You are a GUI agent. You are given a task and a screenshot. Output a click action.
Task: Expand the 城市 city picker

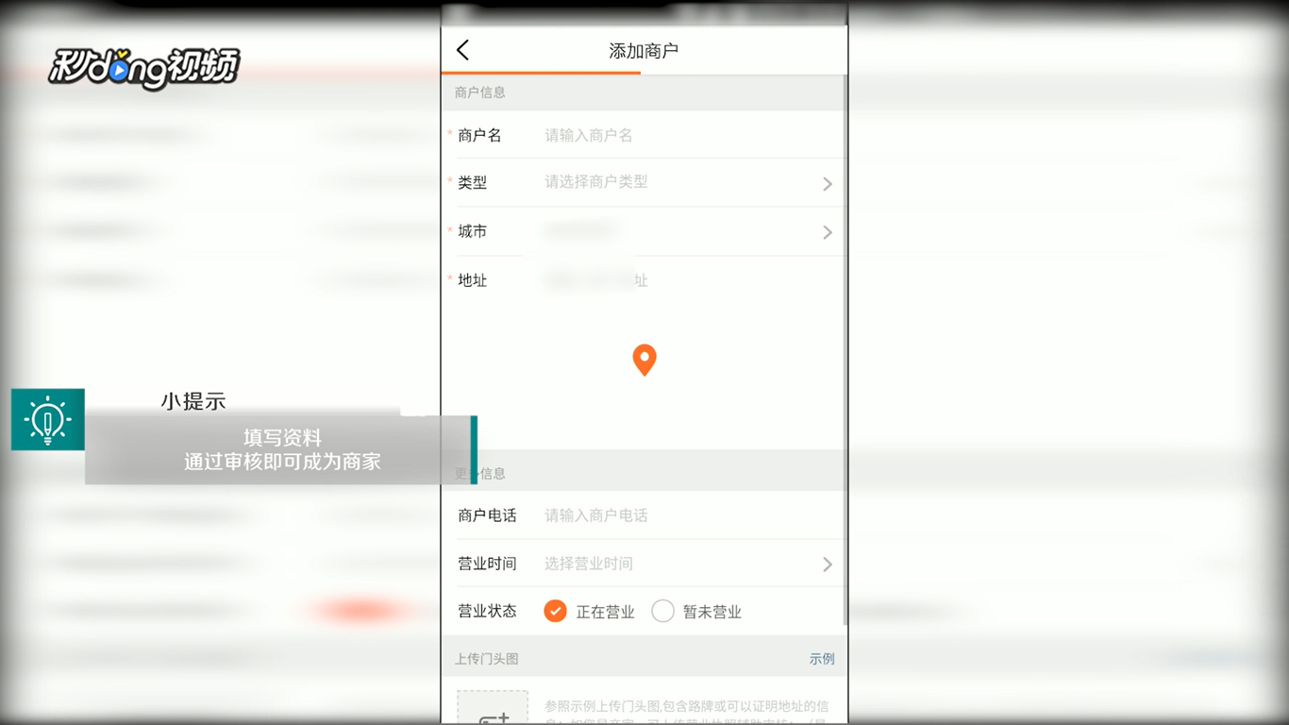pos(644,231)
